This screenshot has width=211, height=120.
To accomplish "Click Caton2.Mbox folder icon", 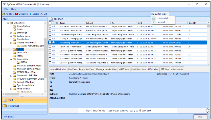I will tap(15, 26).
